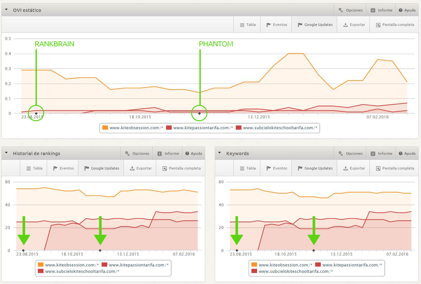This screenshot has width=421, height=284.
Task: Exportar the Historial de rankings chart
Action: [140, 168]
